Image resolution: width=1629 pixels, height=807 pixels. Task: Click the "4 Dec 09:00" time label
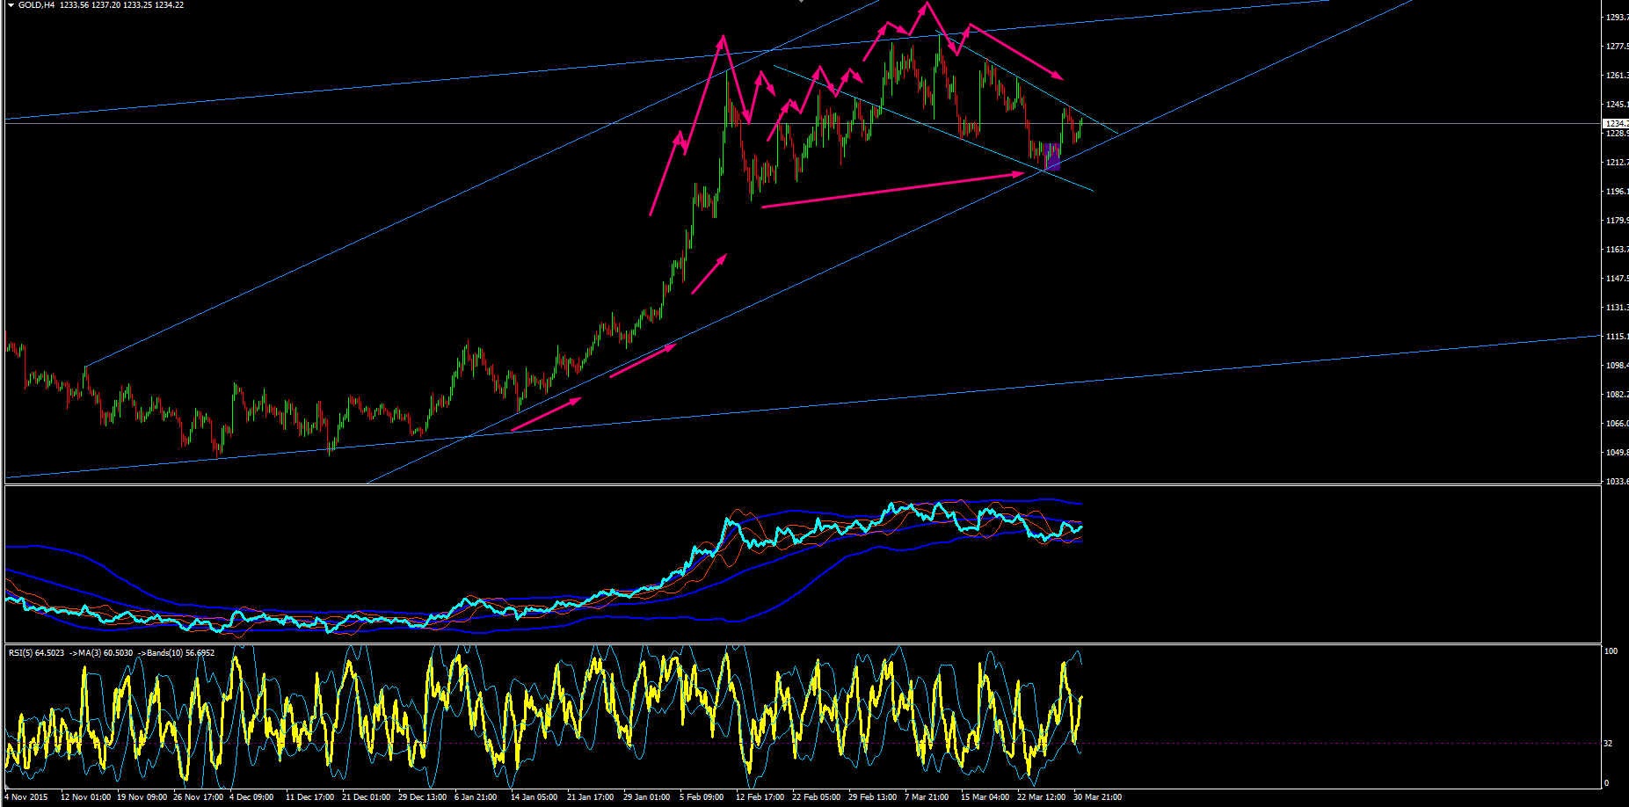pyautogui.click(x=251, y=797)
